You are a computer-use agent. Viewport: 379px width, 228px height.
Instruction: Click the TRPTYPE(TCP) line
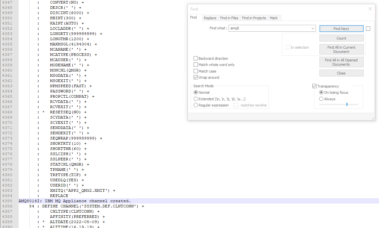[x=68, y=175]
